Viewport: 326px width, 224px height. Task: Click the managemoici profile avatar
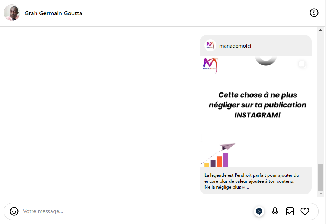tap(210, 46)
